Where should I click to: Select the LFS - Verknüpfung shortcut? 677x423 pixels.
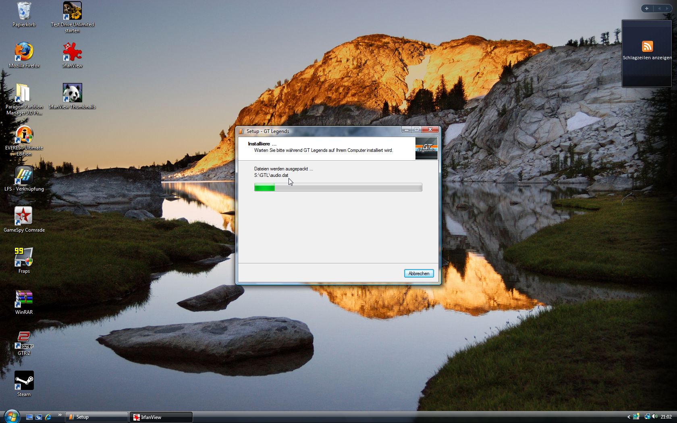(x=24, y=179)
